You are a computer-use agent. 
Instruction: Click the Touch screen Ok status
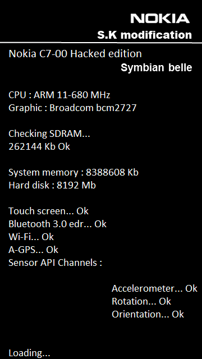point(48,211)
